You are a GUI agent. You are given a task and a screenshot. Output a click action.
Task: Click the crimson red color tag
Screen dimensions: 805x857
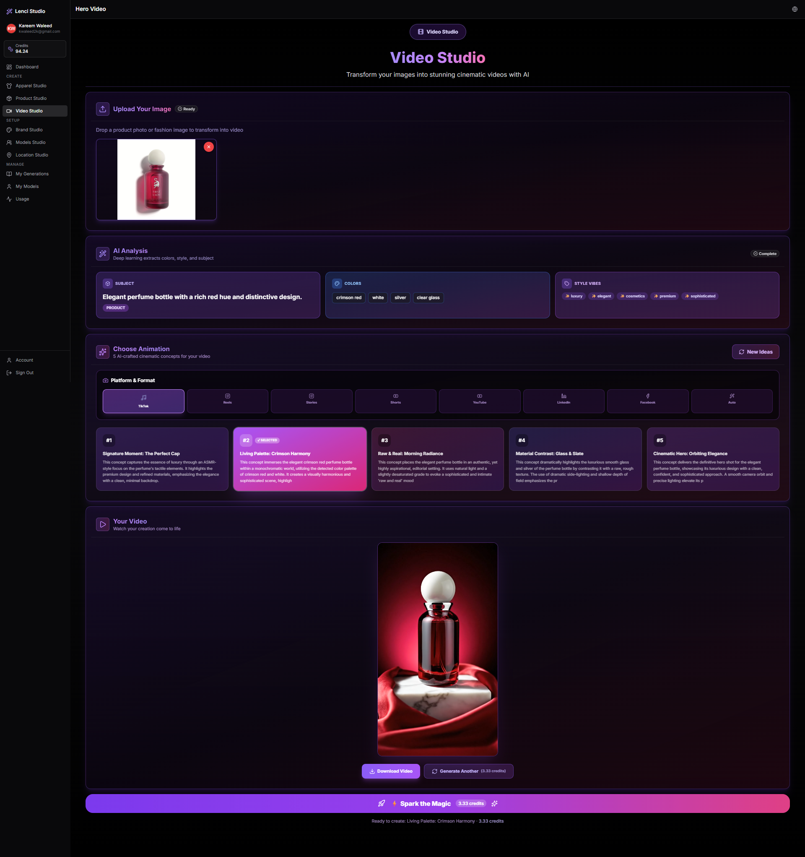(x=349, y=298)
